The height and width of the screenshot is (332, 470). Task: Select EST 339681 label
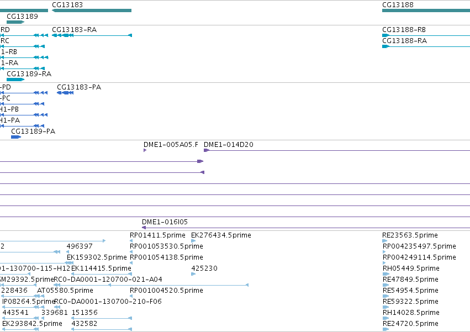[x=55, y=313]
